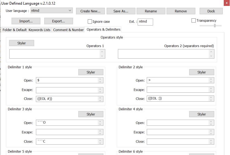Switch to Folder & Default tab
Image resolution: width=230 pixels, height=155 pixels.
tap(14, 30)
